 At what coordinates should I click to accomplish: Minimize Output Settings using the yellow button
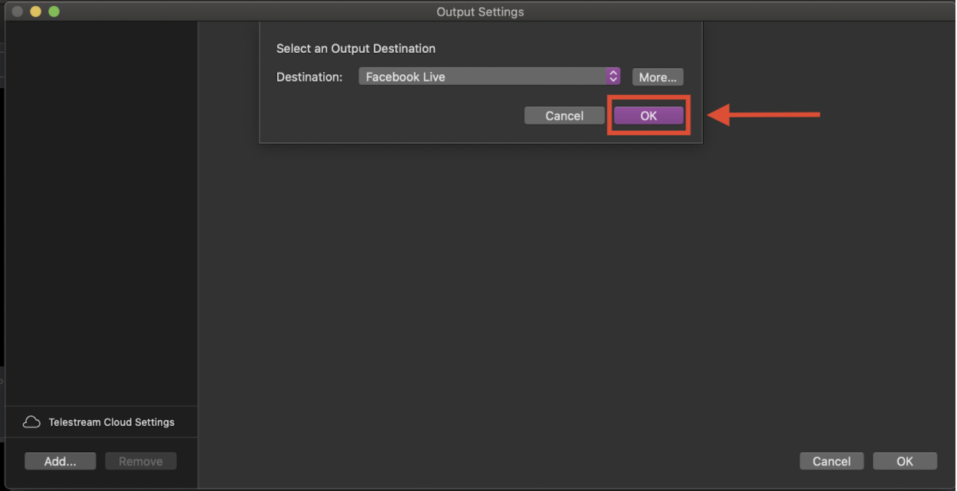[x=35, y=11]
